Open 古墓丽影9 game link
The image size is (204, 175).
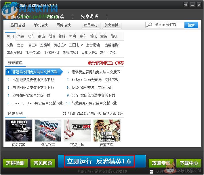coord(112,45)
